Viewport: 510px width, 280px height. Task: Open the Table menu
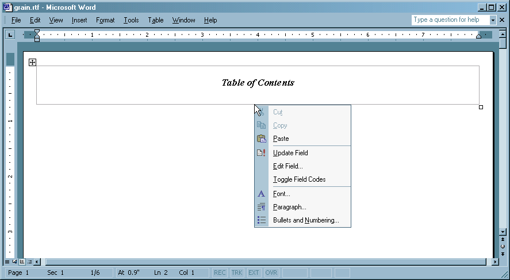(x=155, y=20)
